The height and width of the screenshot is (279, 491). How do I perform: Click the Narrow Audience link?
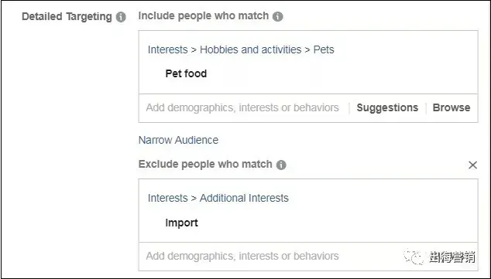pyautogui.click(x=178, y=140)
